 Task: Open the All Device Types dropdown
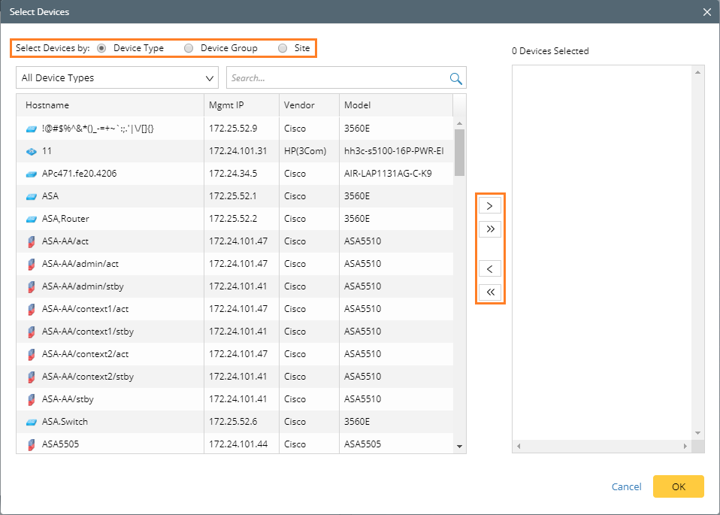[117, 78]
